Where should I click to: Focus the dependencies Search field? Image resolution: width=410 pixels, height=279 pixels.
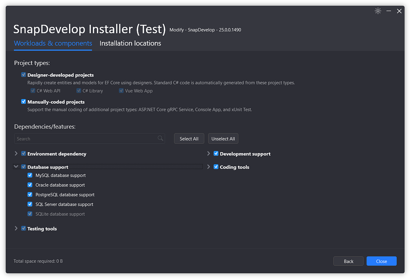coord(85,139)
